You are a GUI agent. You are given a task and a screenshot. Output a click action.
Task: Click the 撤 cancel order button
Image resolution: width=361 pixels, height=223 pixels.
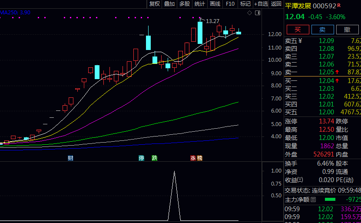pyautogui.click(x=347, y=30)
